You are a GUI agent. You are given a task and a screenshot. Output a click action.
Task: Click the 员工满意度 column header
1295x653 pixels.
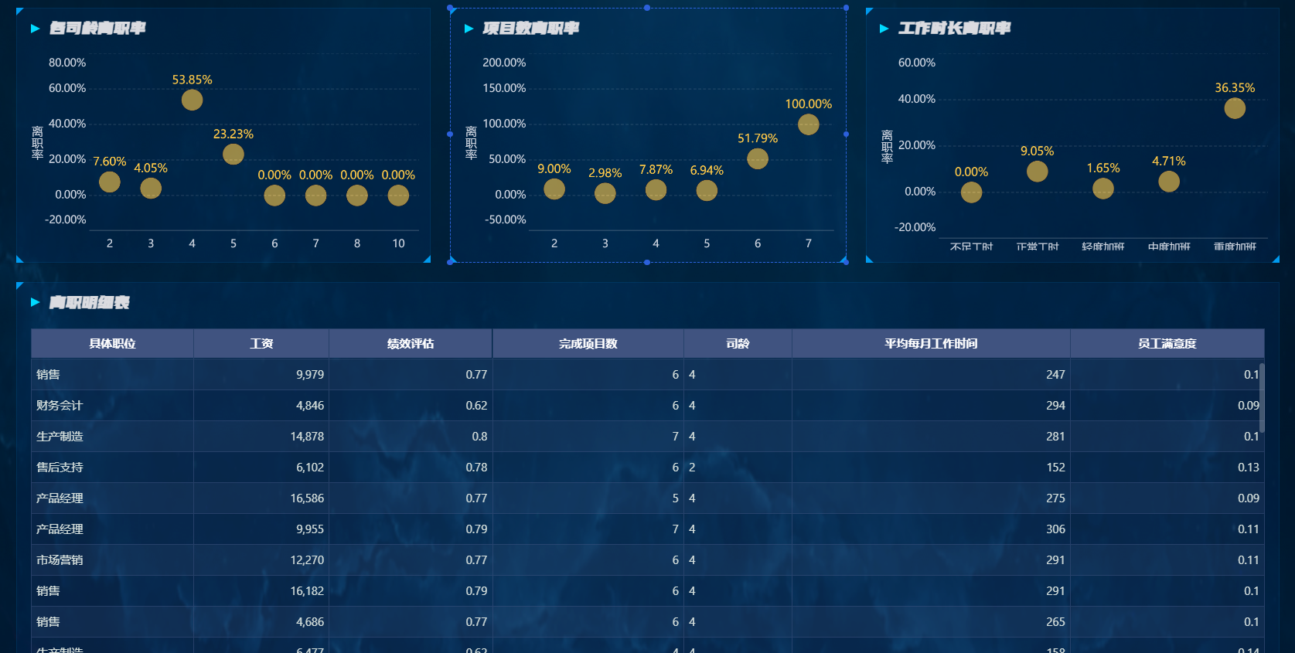[1167, 343]
